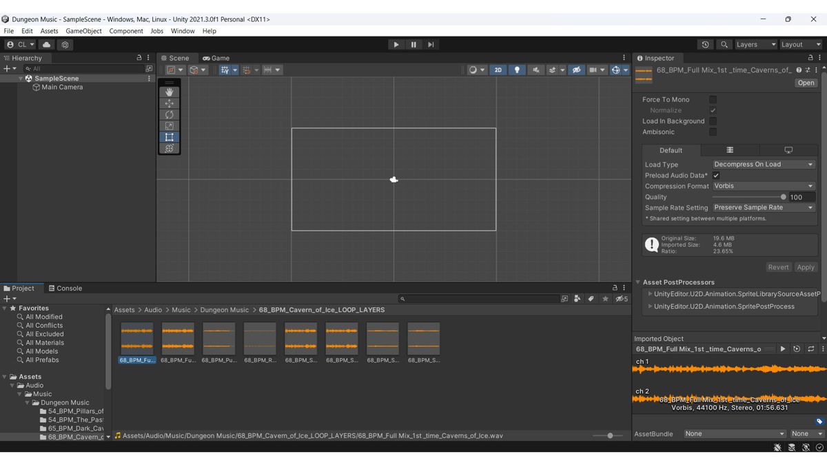827x465 pixels.
Task: Uncheck Preload Audio Data checkbox
Action: [716, 176]
